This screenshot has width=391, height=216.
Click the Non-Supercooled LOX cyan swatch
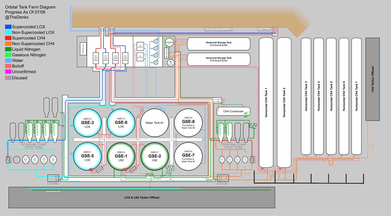[8, 32]
